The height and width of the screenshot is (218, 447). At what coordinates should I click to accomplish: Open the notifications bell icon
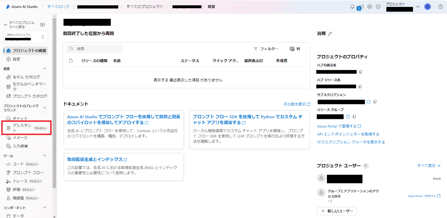(x=352, y=7)
